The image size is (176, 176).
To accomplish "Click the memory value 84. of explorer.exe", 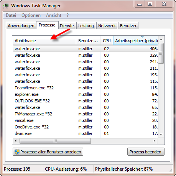I will (155, 94).
